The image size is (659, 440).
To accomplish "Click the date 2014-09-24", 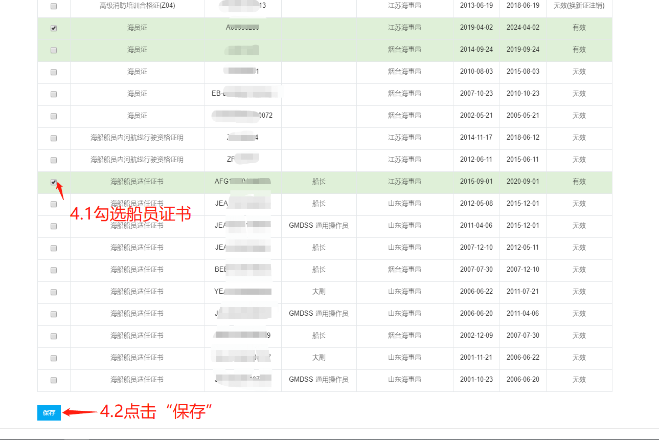I will coord(476,50).
